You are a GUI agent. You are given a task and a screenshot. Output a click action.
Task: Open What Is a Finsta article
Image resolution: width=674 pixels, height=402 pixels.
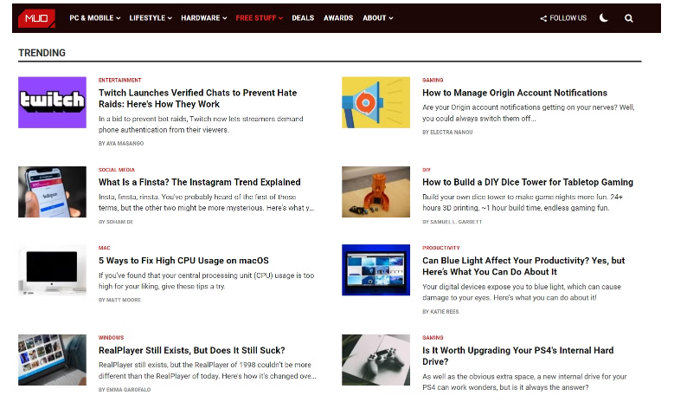pyautogui.click(x=200, y=183)
